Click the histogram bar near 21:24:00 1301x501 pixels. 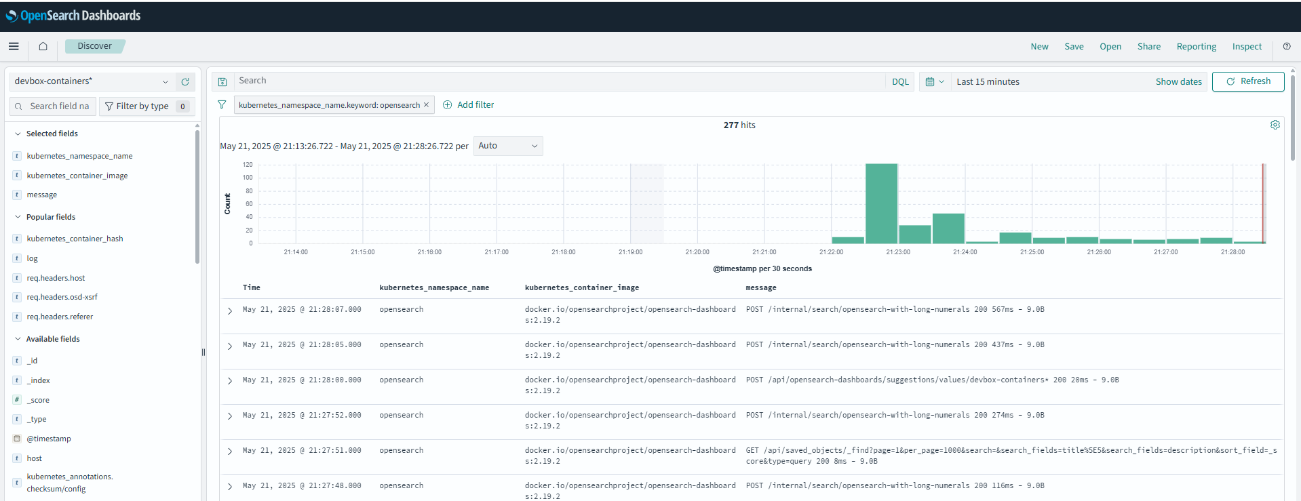pos(948,228)
